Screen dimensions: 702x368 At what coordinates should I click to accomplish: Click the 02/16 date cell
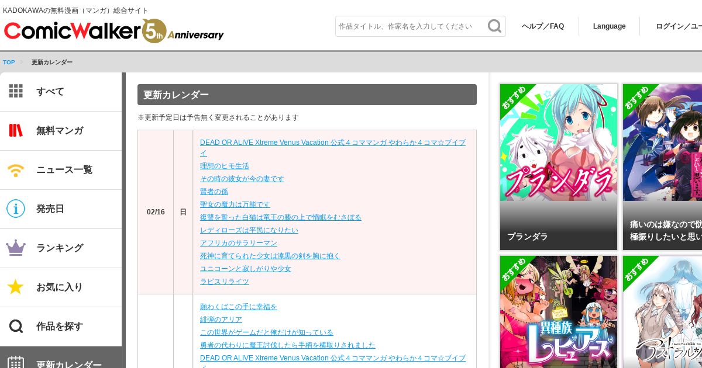click(x=156, y=212)
